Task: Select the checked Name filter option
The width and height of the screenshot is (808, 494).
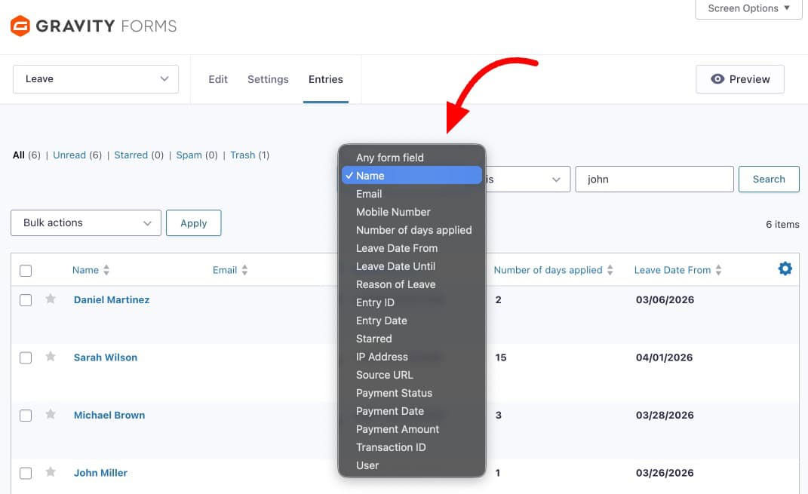Action: [x=411, y=176]
